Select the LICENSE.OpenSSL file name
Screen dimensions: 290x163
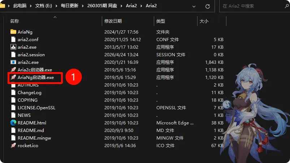coord(36,107)
